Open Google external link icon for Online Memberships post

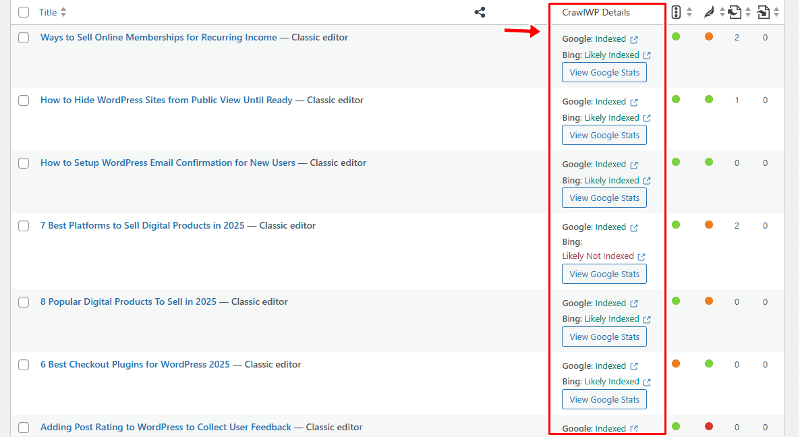634,40
